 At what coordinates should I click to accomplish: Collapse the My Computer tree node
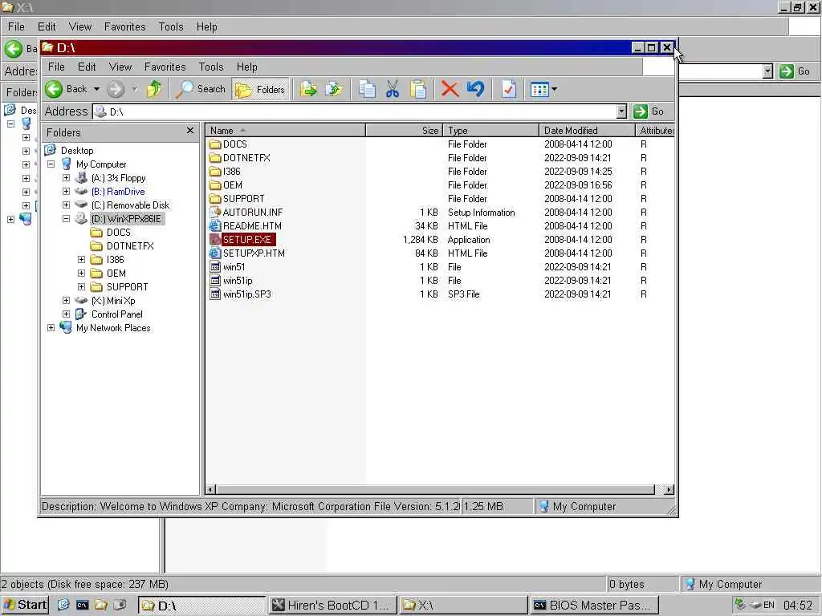pyautogui.click(x=51, y=164)
